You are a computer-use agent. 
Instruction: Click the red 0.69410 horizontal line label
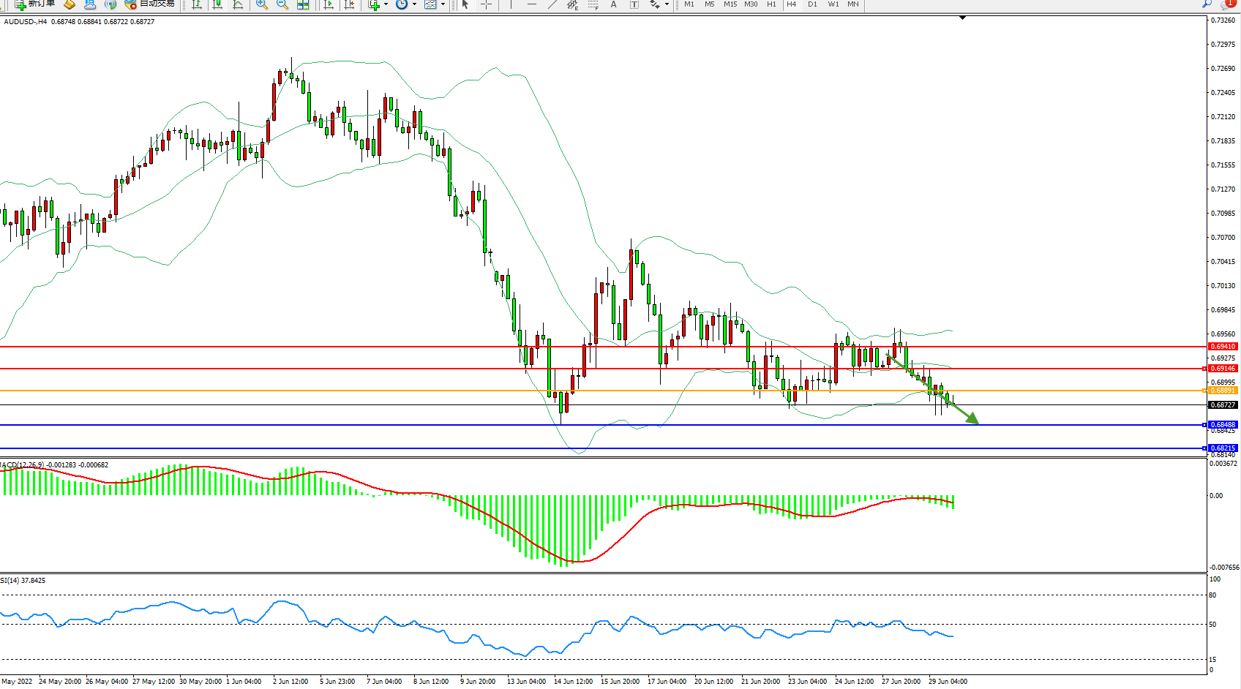1223,347
